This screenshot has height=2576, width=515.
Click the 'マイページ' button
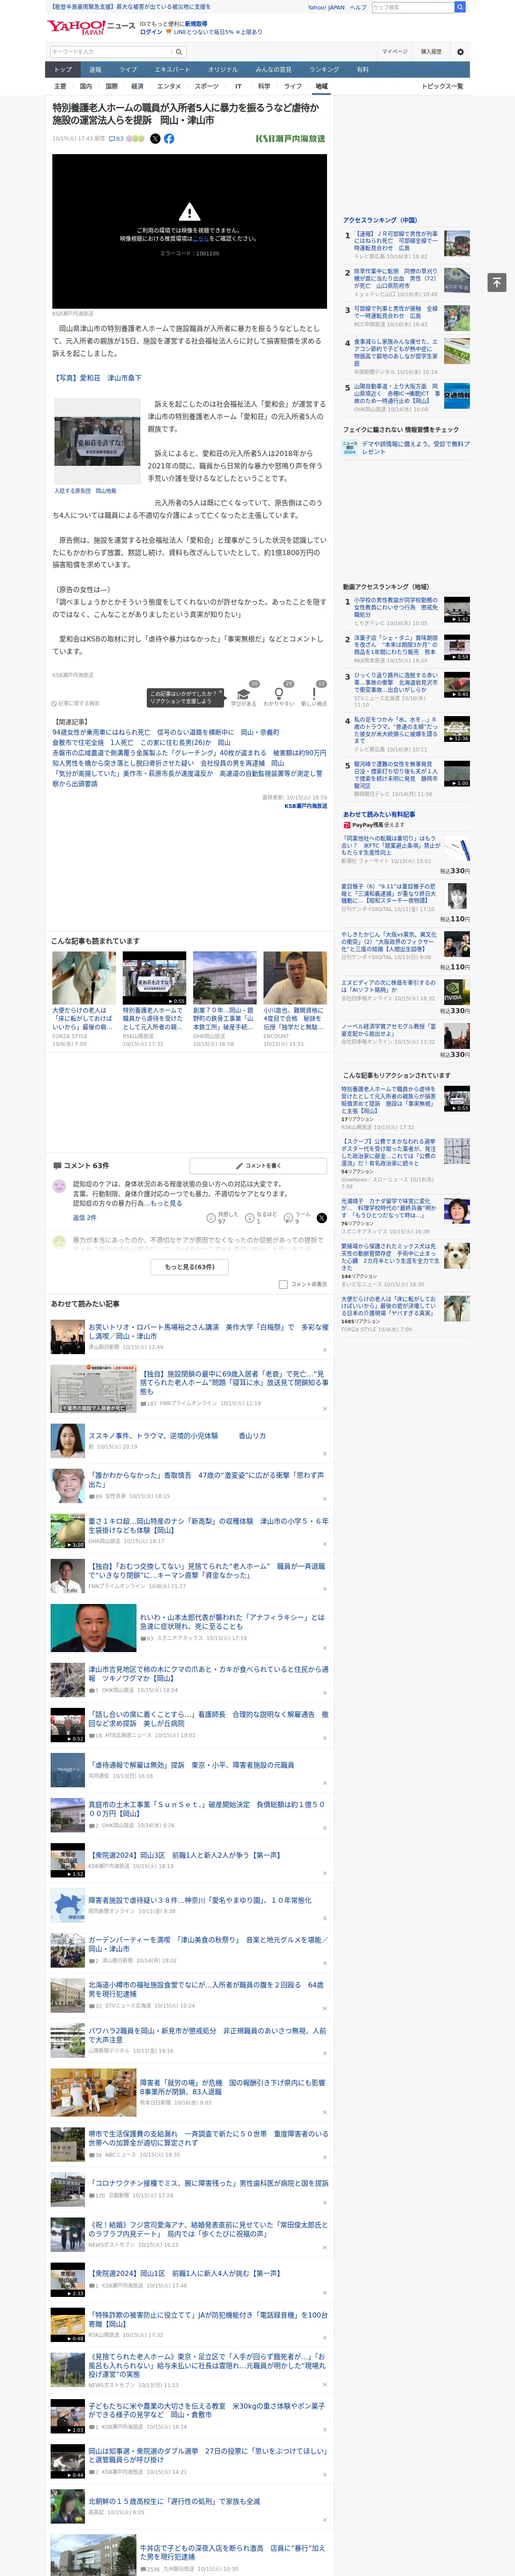coord(394,52)
